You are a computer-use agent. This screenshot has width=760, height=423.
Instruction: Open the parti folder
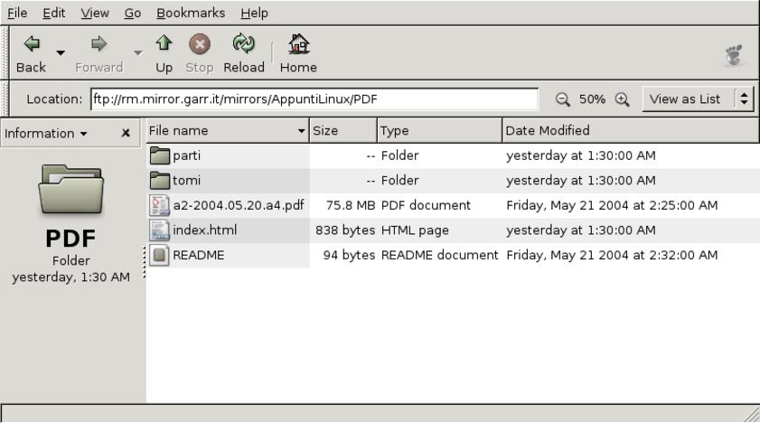(x=186, y=155)
